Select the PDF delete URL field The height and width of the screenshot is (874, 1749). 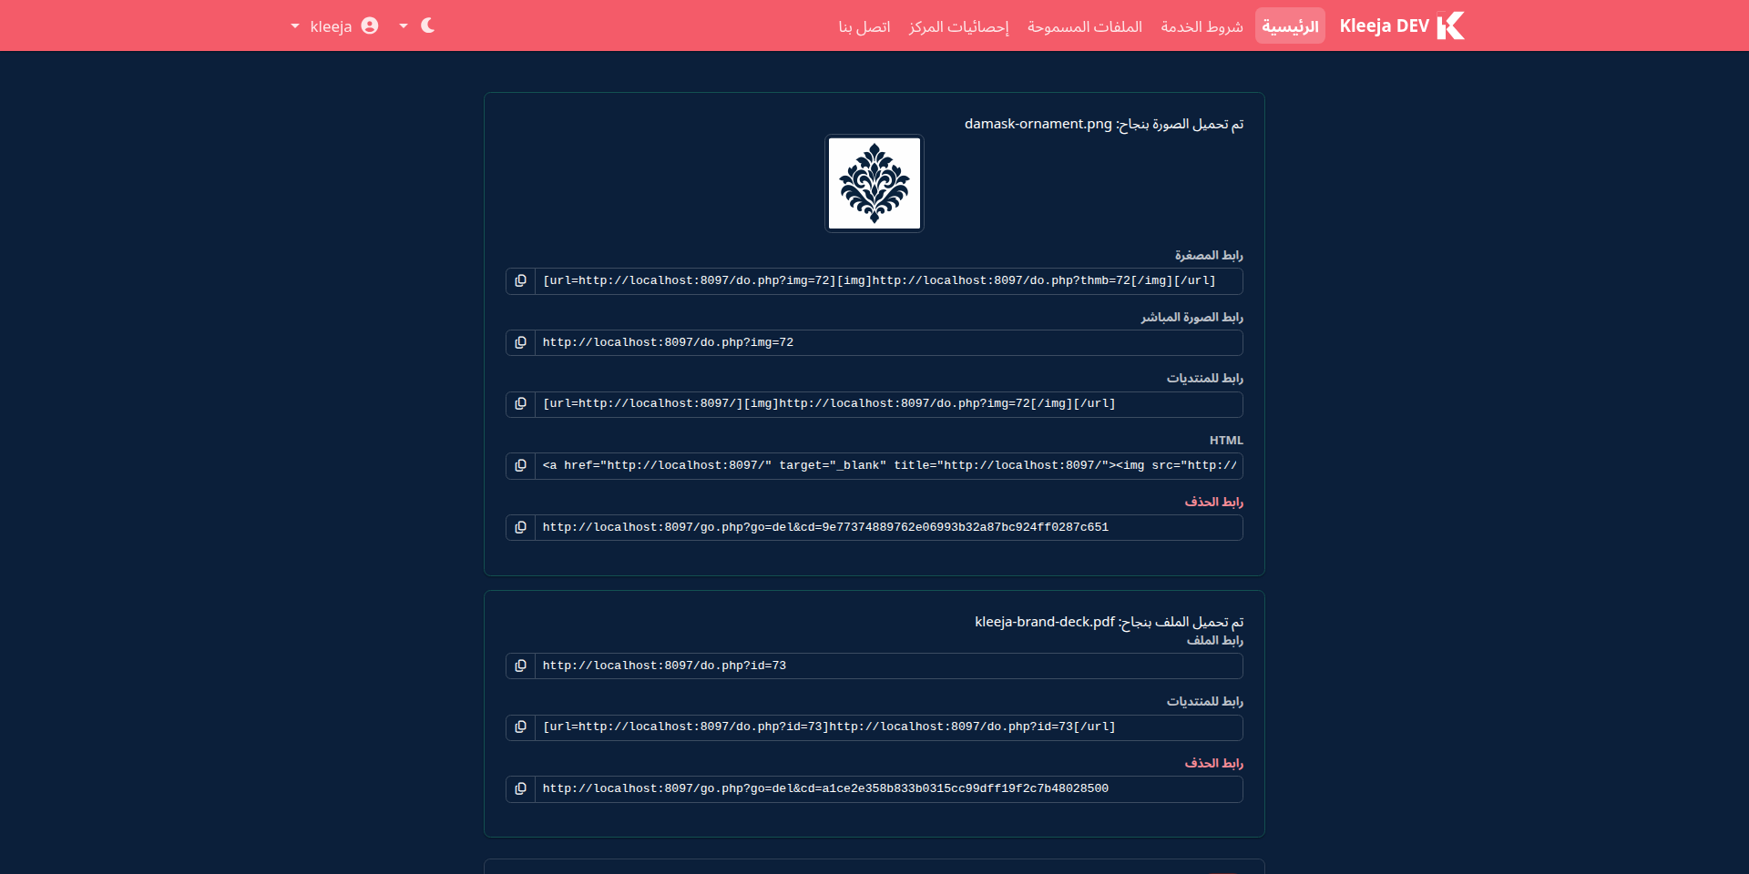click(888, 789)
